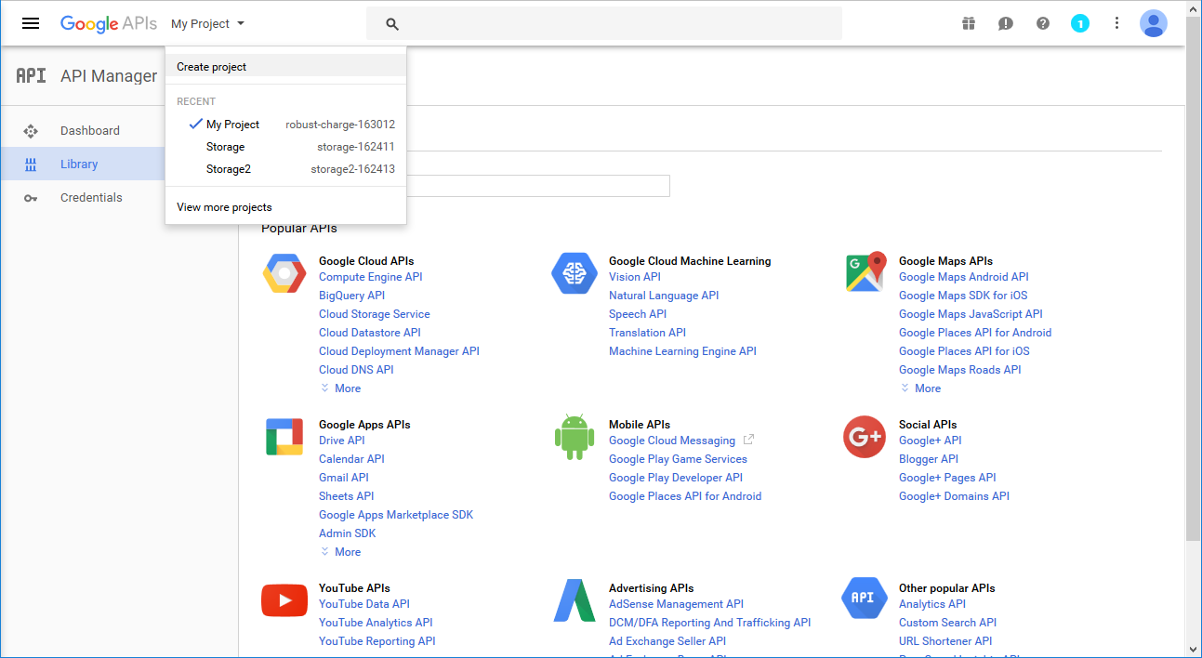Open the three-dot utilities menu
Image resolution: width=1202 pixels, height=658 pixels.
[x=1116, y=23]
